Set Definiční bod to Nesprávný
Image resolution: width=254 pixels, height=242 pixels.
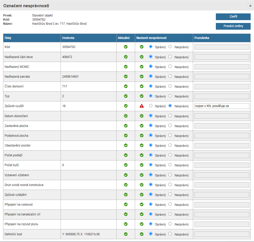coord(170,234)
